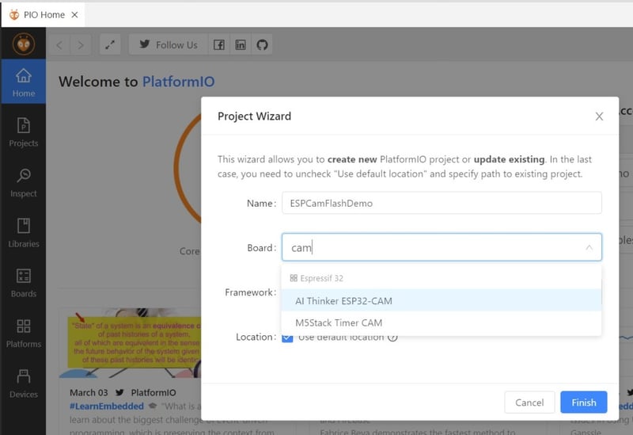
Task: Open the Home sidebar item
Action: (24, 82)
